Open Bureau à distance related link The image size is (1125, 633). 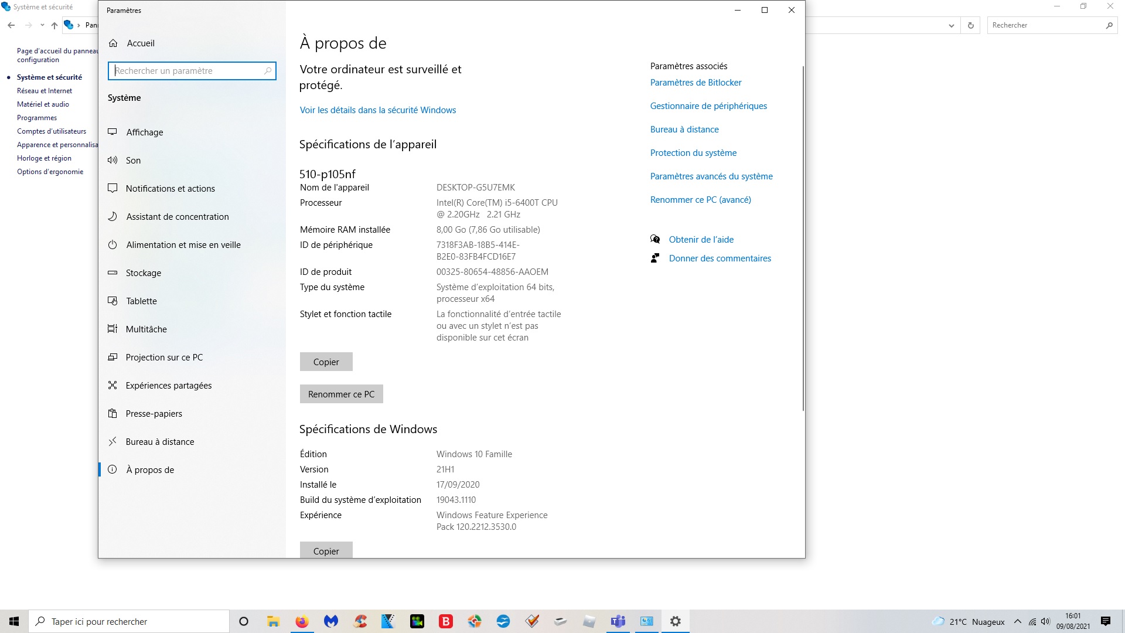(684, 130)
